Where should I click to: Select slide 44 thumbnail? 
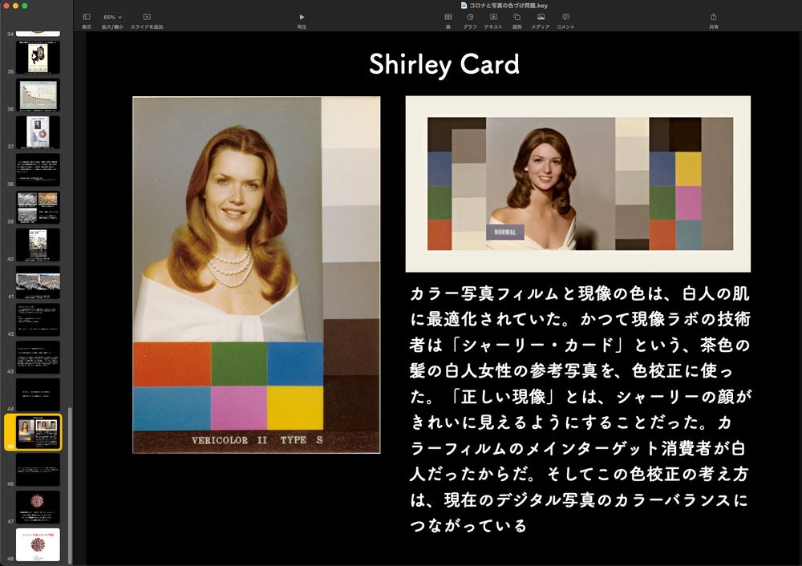click(x=38, y=394)
